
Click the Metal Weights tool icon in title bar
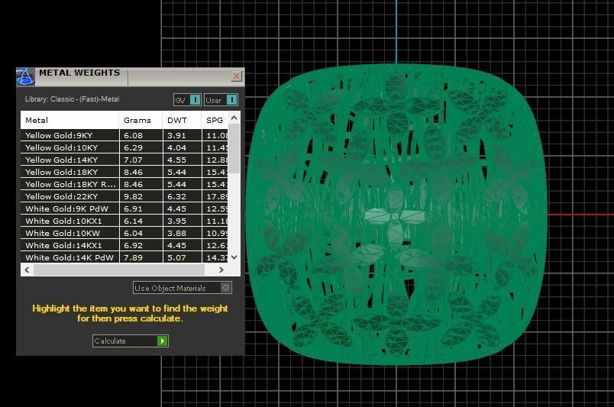[25, 77]
